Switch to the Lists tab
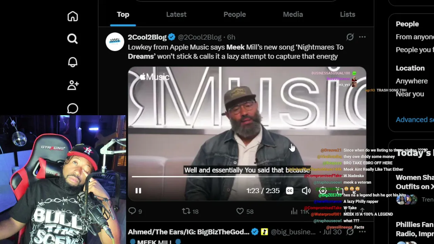434x244 pixels. [348, 14]
